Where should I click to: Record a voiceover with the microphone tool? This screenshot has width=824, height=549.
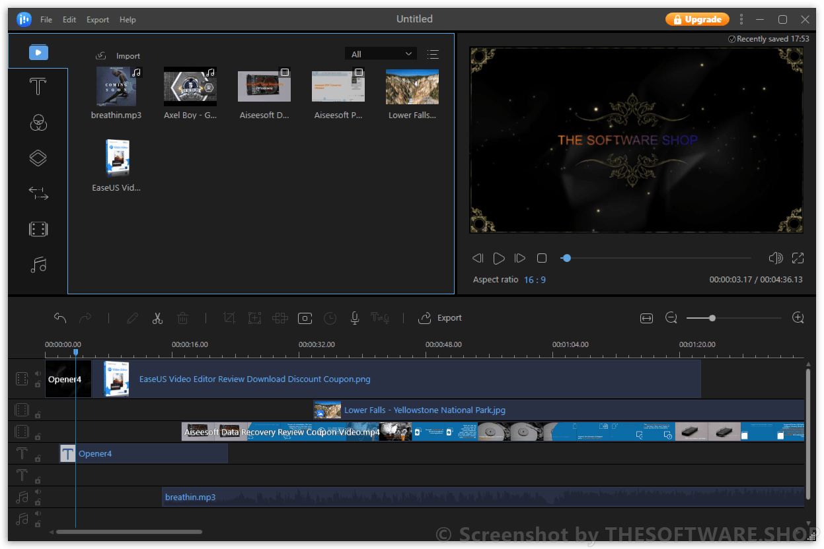pyautogui.click(x=354, y=317)
